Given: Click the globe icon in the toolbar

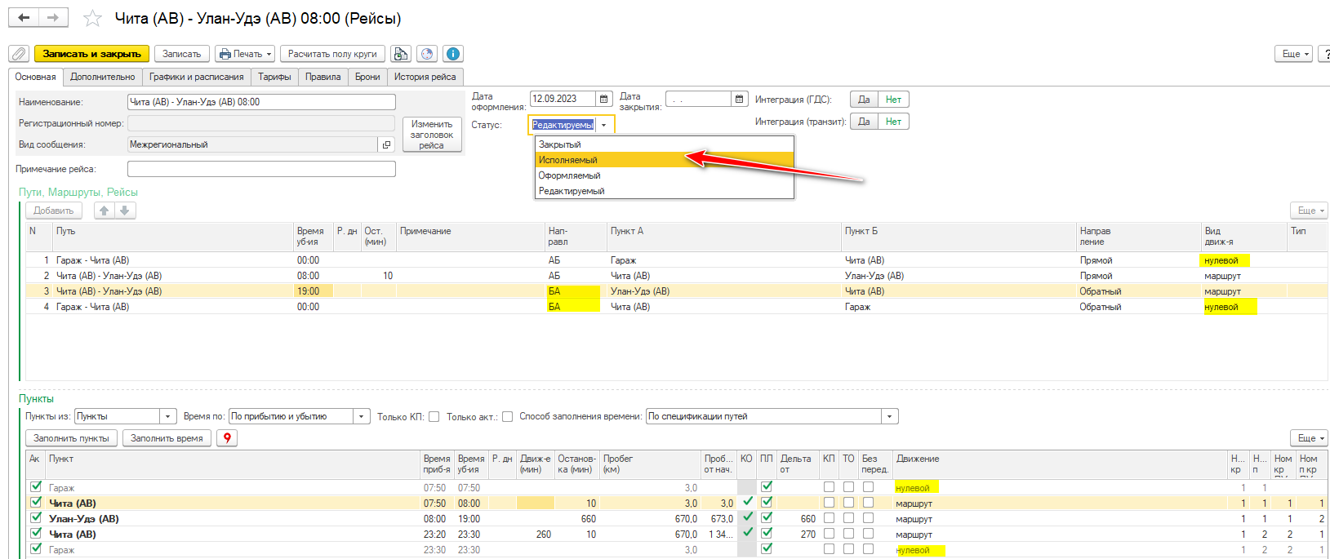Looking at the screenshot, I should point(426,54).
